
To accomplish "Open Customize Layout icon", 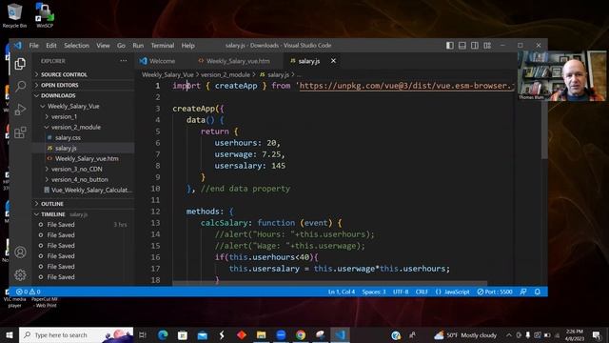I will tap(487, 46).
